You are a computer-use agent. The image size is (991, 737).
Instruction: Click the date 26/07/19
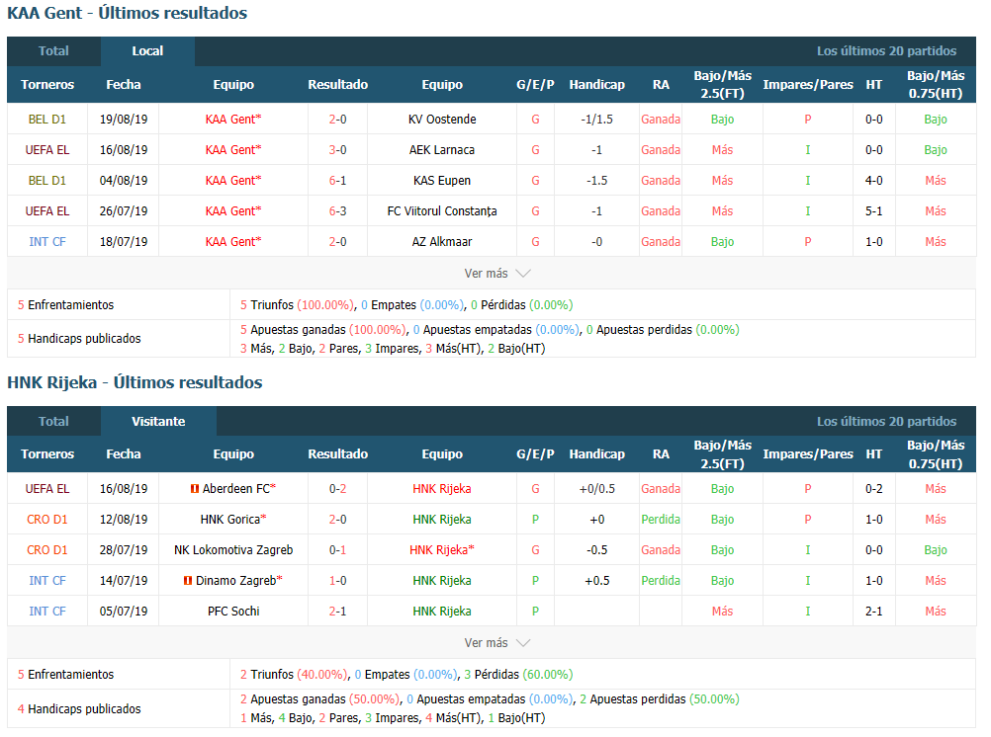click(124, 211)
